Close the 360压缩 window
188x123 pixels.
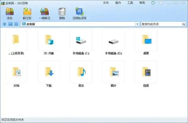[x=183, y=3]
